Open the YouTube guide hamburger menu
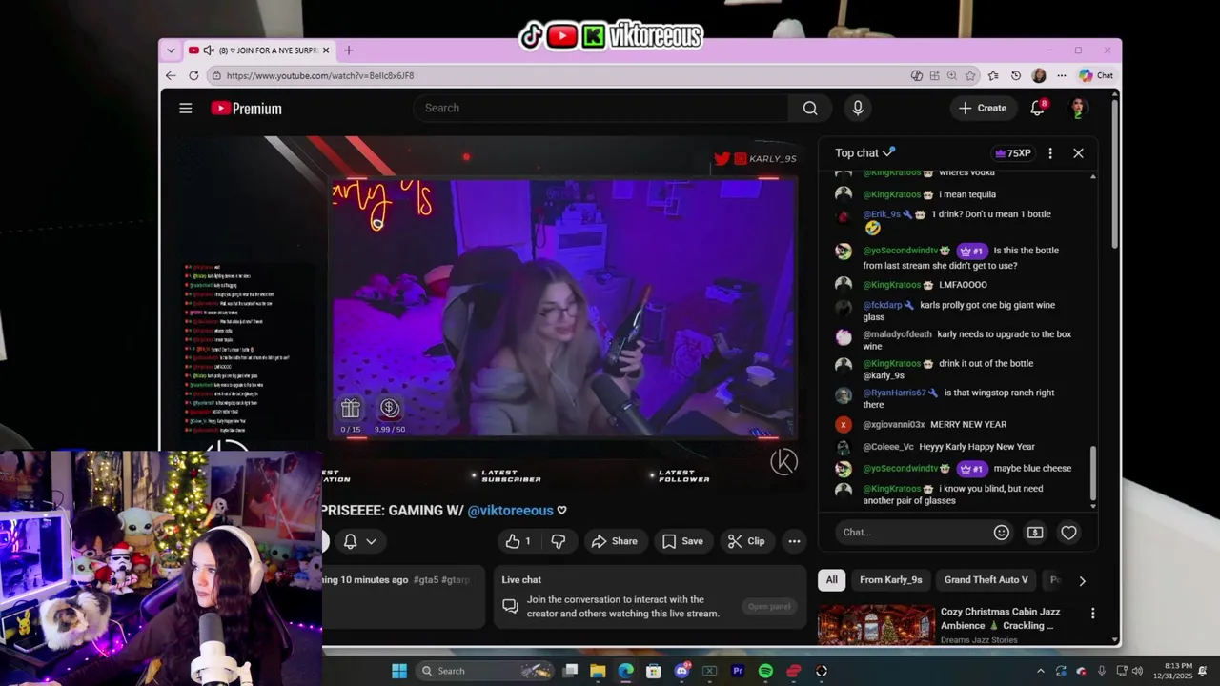Screen dimensions: 1220x686 (186, 108)
